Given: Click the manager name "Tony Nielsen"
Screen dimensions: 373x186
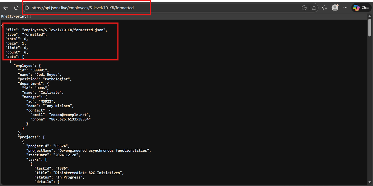Looking at the screenshot, I should 58,106.
